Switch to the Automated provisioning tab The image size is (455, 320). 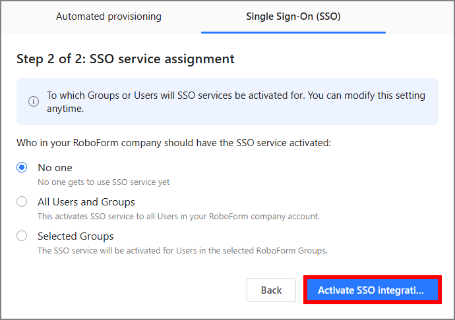(109, 16)
